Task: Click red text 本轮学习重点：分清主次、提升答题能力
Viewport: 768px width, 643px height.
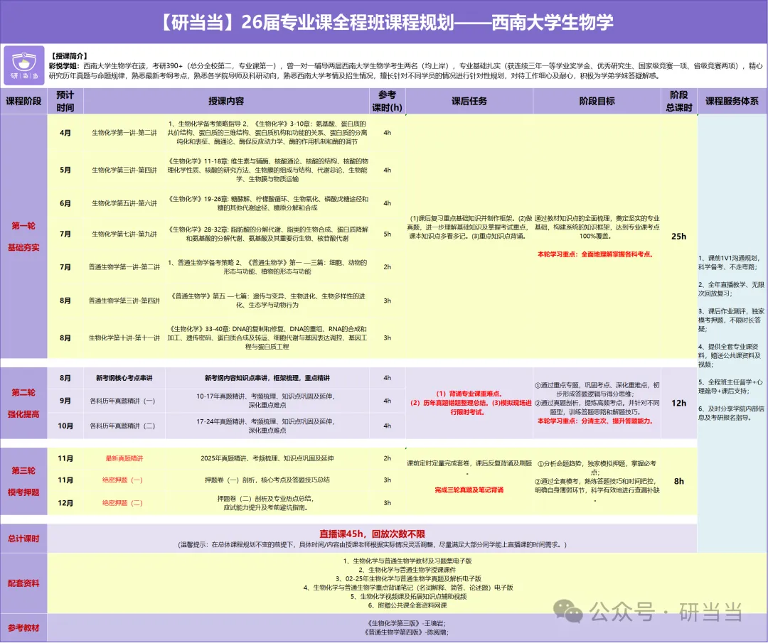Action: pos(596,421)
